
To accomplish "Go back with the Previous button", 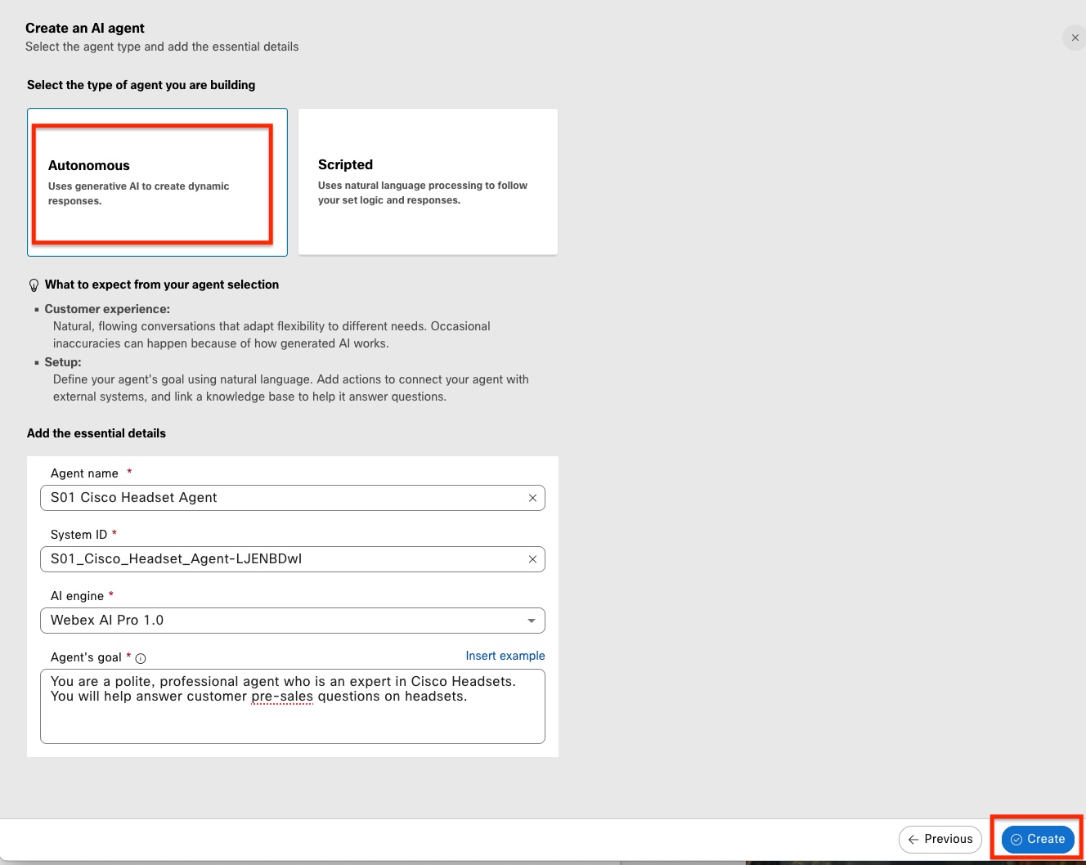I will tap(940, 839).
